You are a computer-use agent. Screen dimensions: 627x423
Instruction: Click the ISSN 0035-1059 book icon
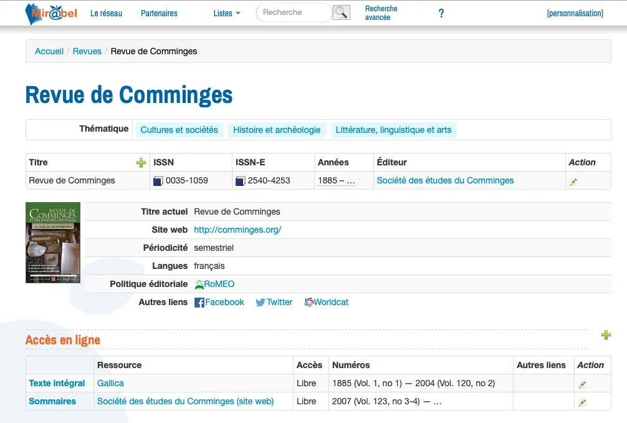[x=158, y=181]
